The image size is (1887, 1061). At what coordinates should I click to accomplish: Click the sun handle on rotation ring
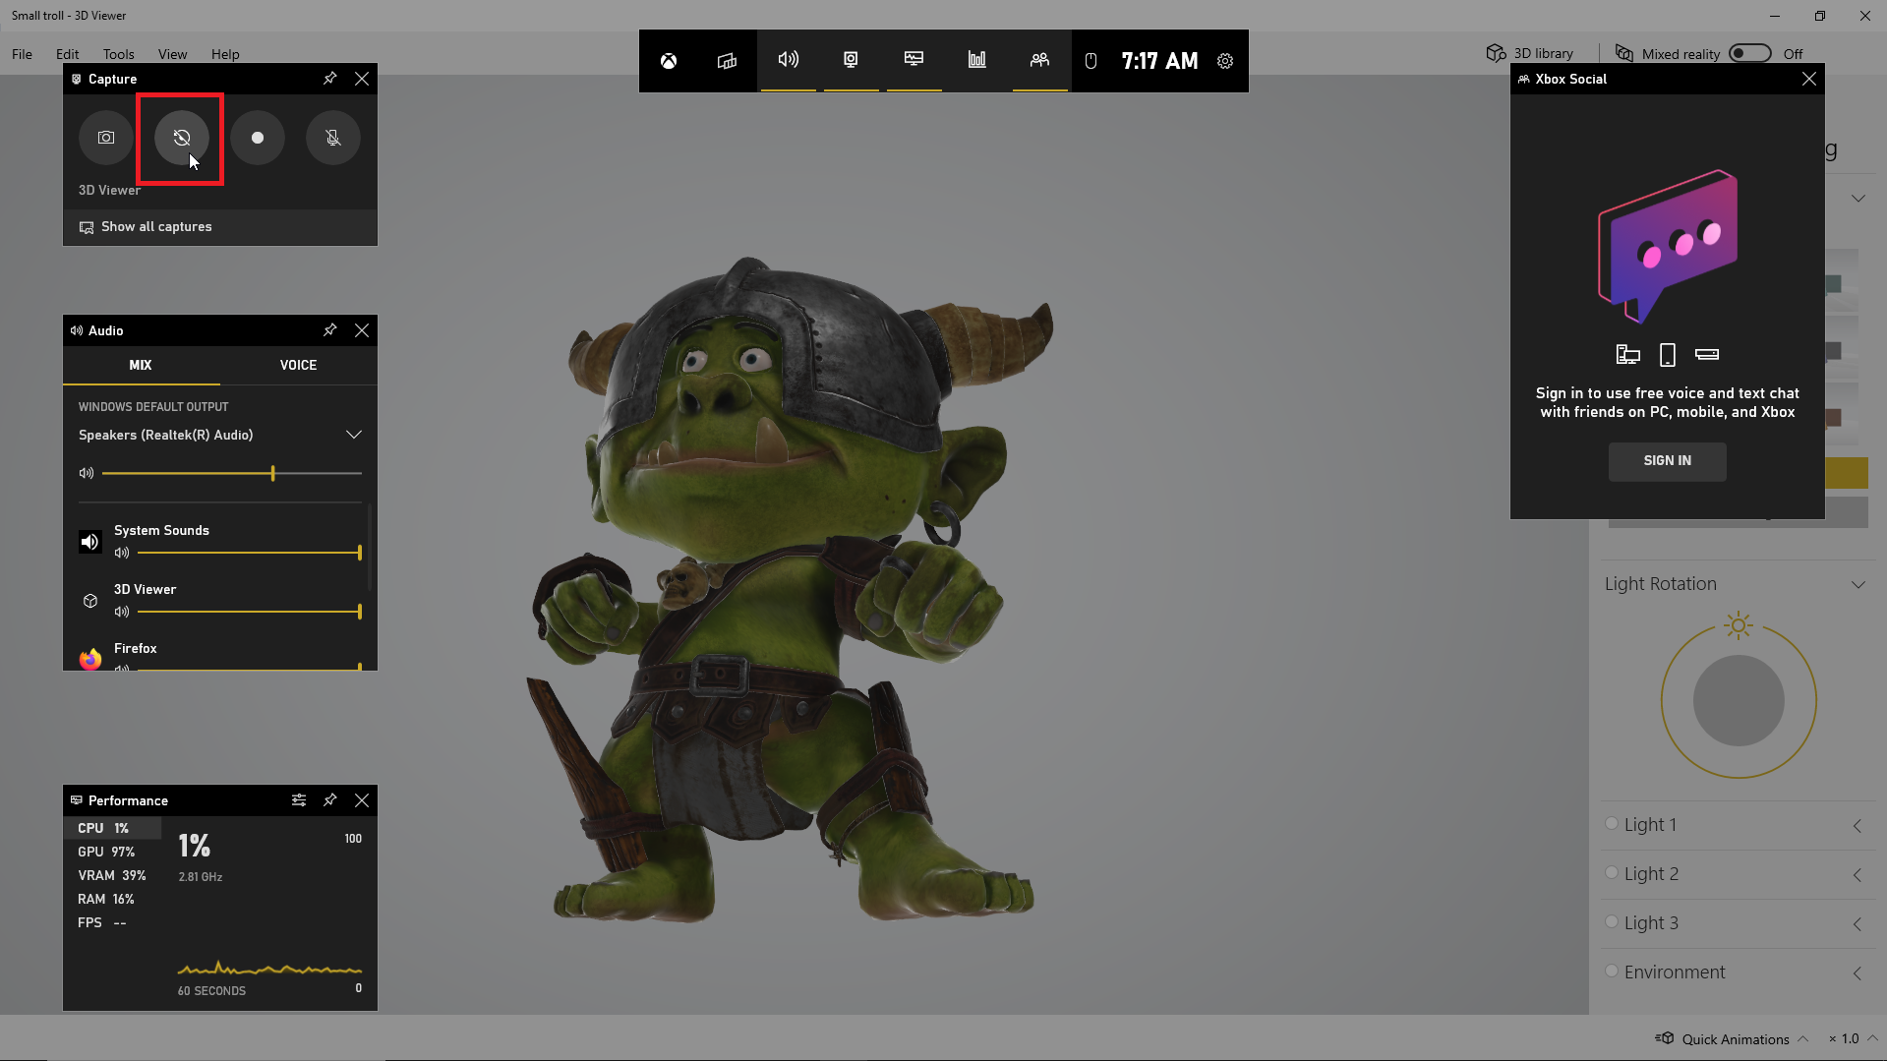coord(1739,625)
